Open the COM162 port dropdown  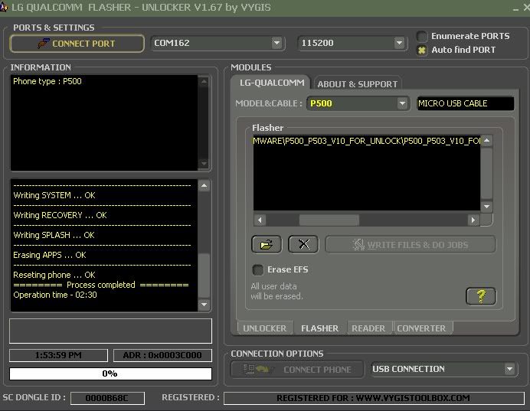coord(276,43)
